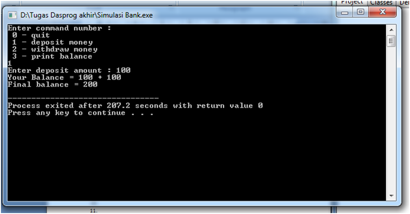
Task: Click the vertical scrollbar thumb in console
Action: [x=391, y=41]
